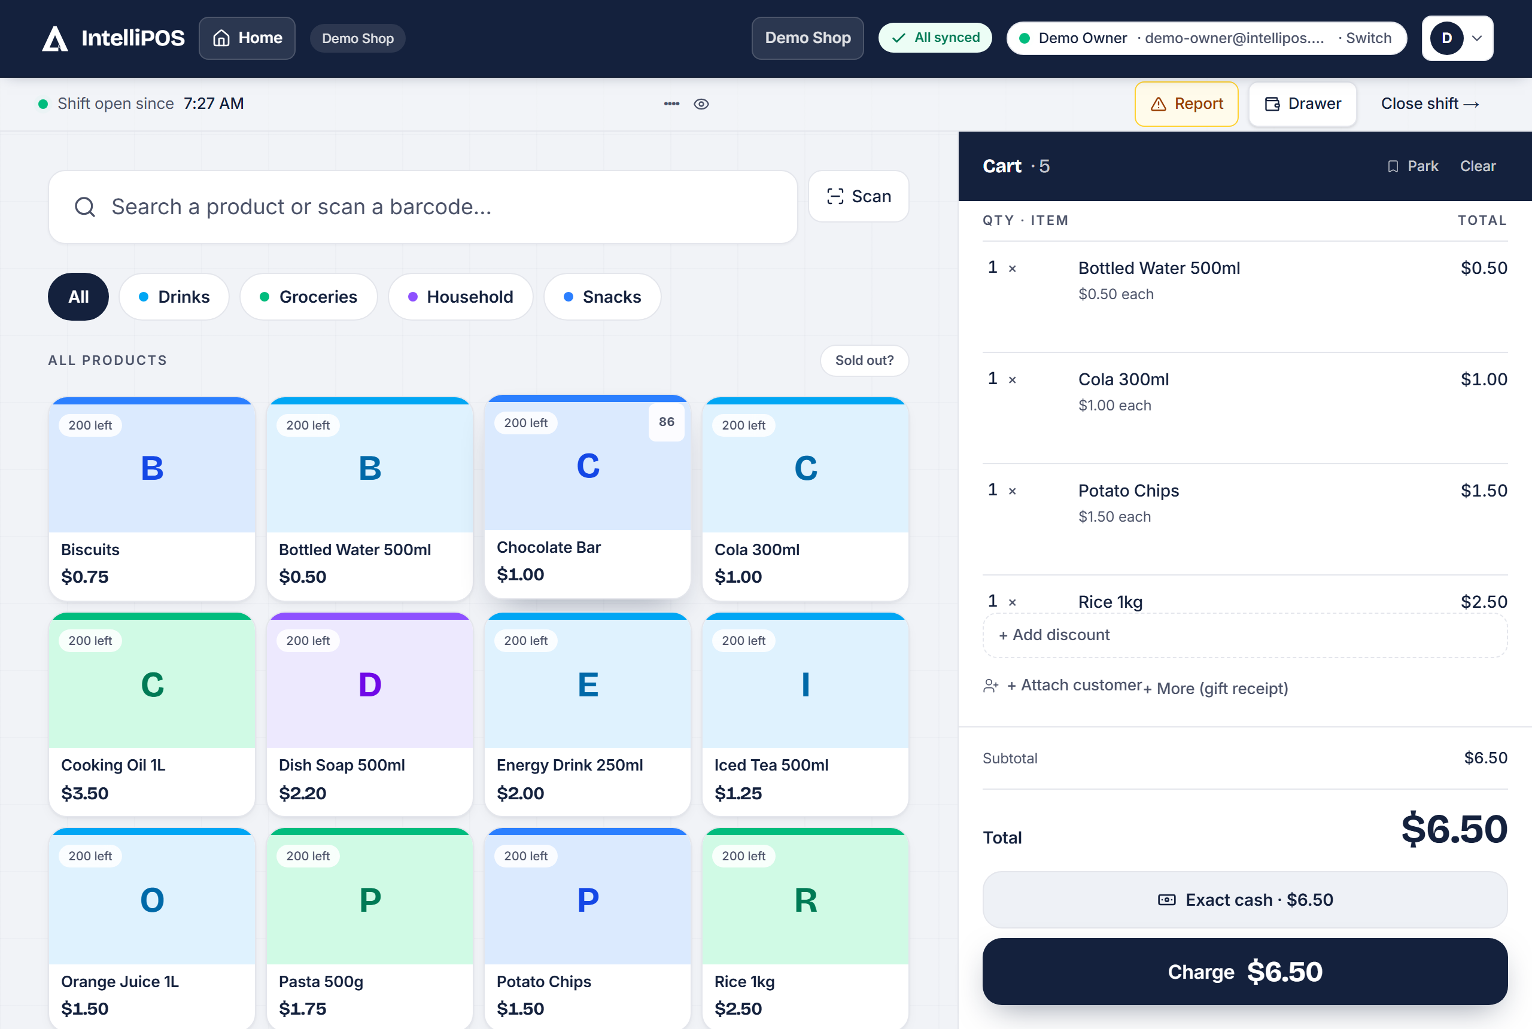Click Exact cash $6.50 button
The image size is (1532, 1029).
click(1245, 900)
